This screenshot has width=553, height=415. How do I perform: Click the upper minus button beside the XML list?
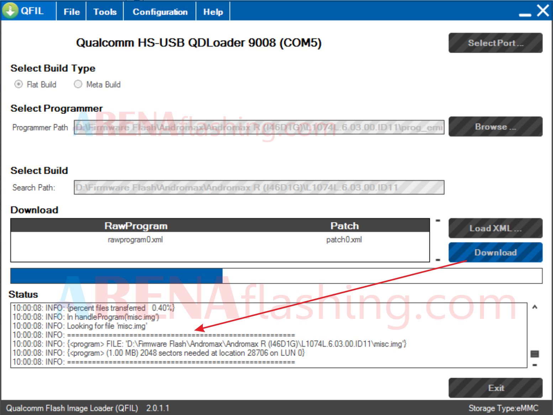pos(438,221)
